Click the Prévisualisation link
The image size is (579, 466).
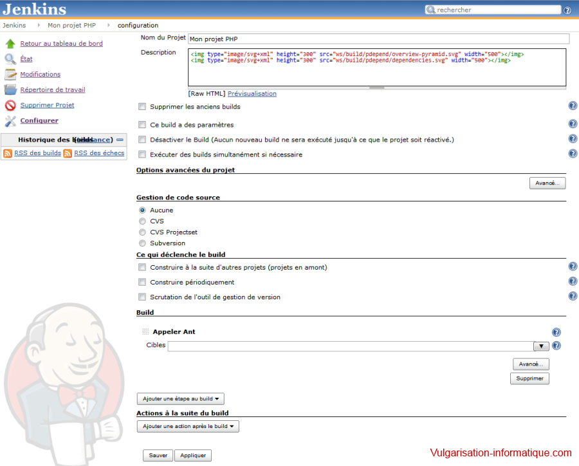point(252,94)
